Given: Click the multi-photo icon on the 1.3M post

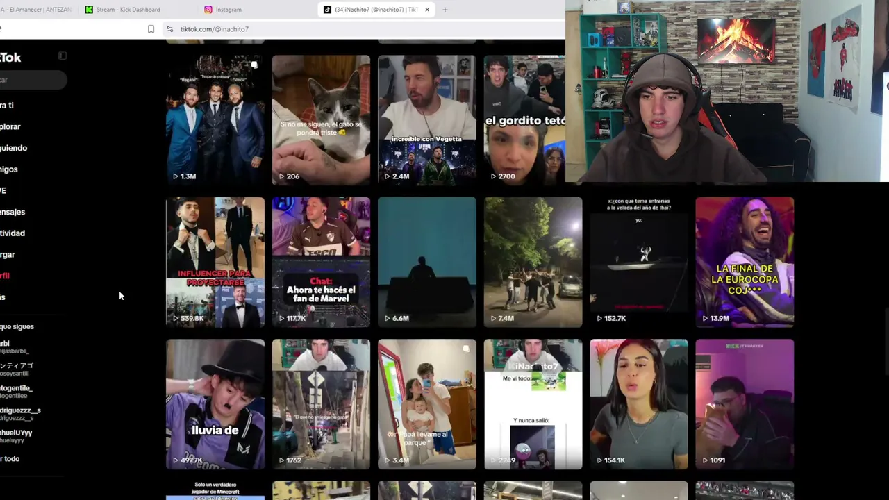Looking at the screenshot, I should pos(255,65).
